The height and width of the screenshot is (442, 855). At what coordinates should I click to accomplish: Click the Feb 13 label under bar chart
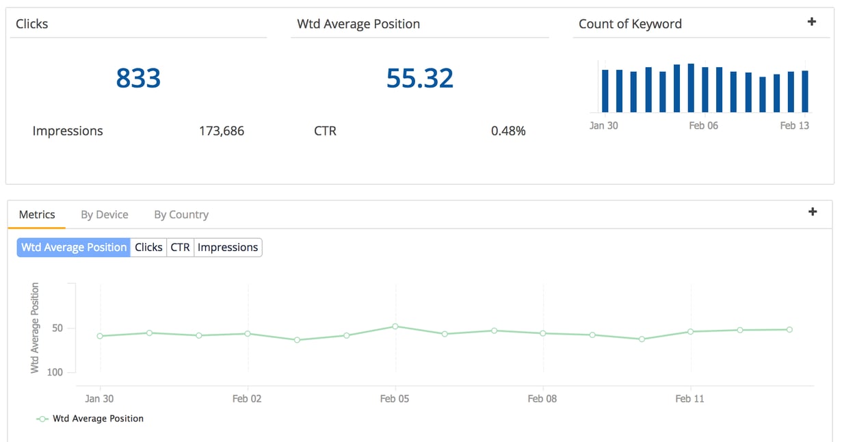794,126
